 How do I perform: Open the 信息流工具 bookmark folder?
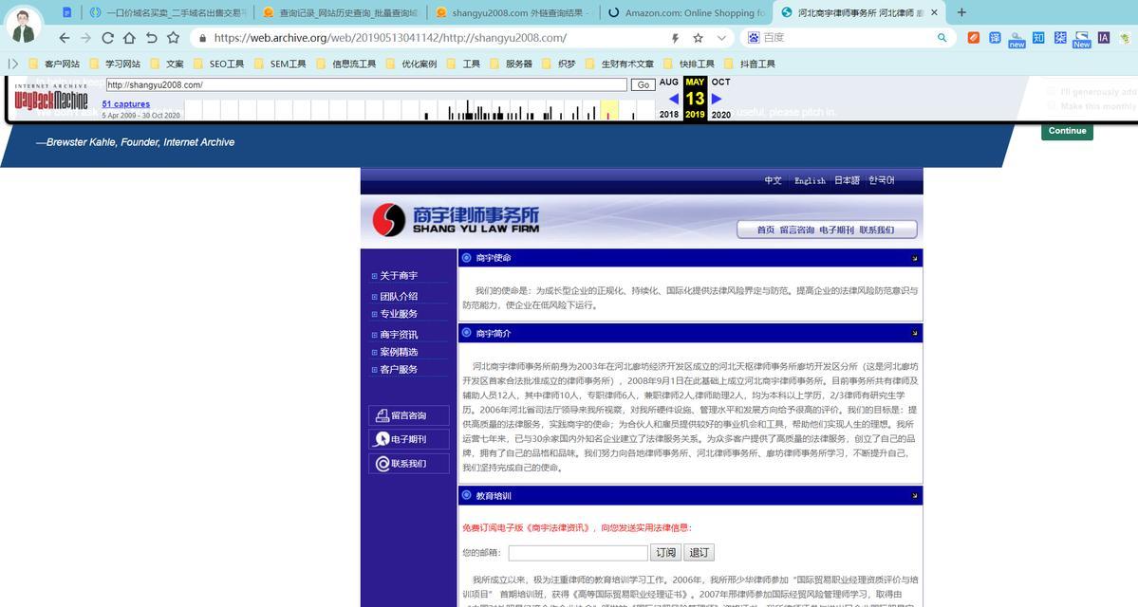coord(346,64)
